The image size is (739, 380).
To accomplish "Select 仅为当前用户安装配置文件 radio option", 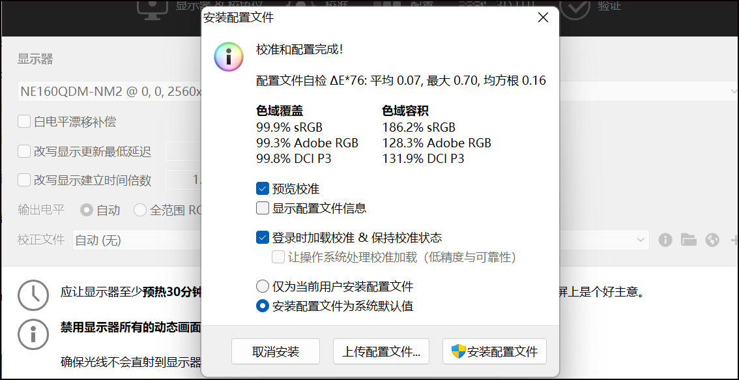I will [263, 286].
